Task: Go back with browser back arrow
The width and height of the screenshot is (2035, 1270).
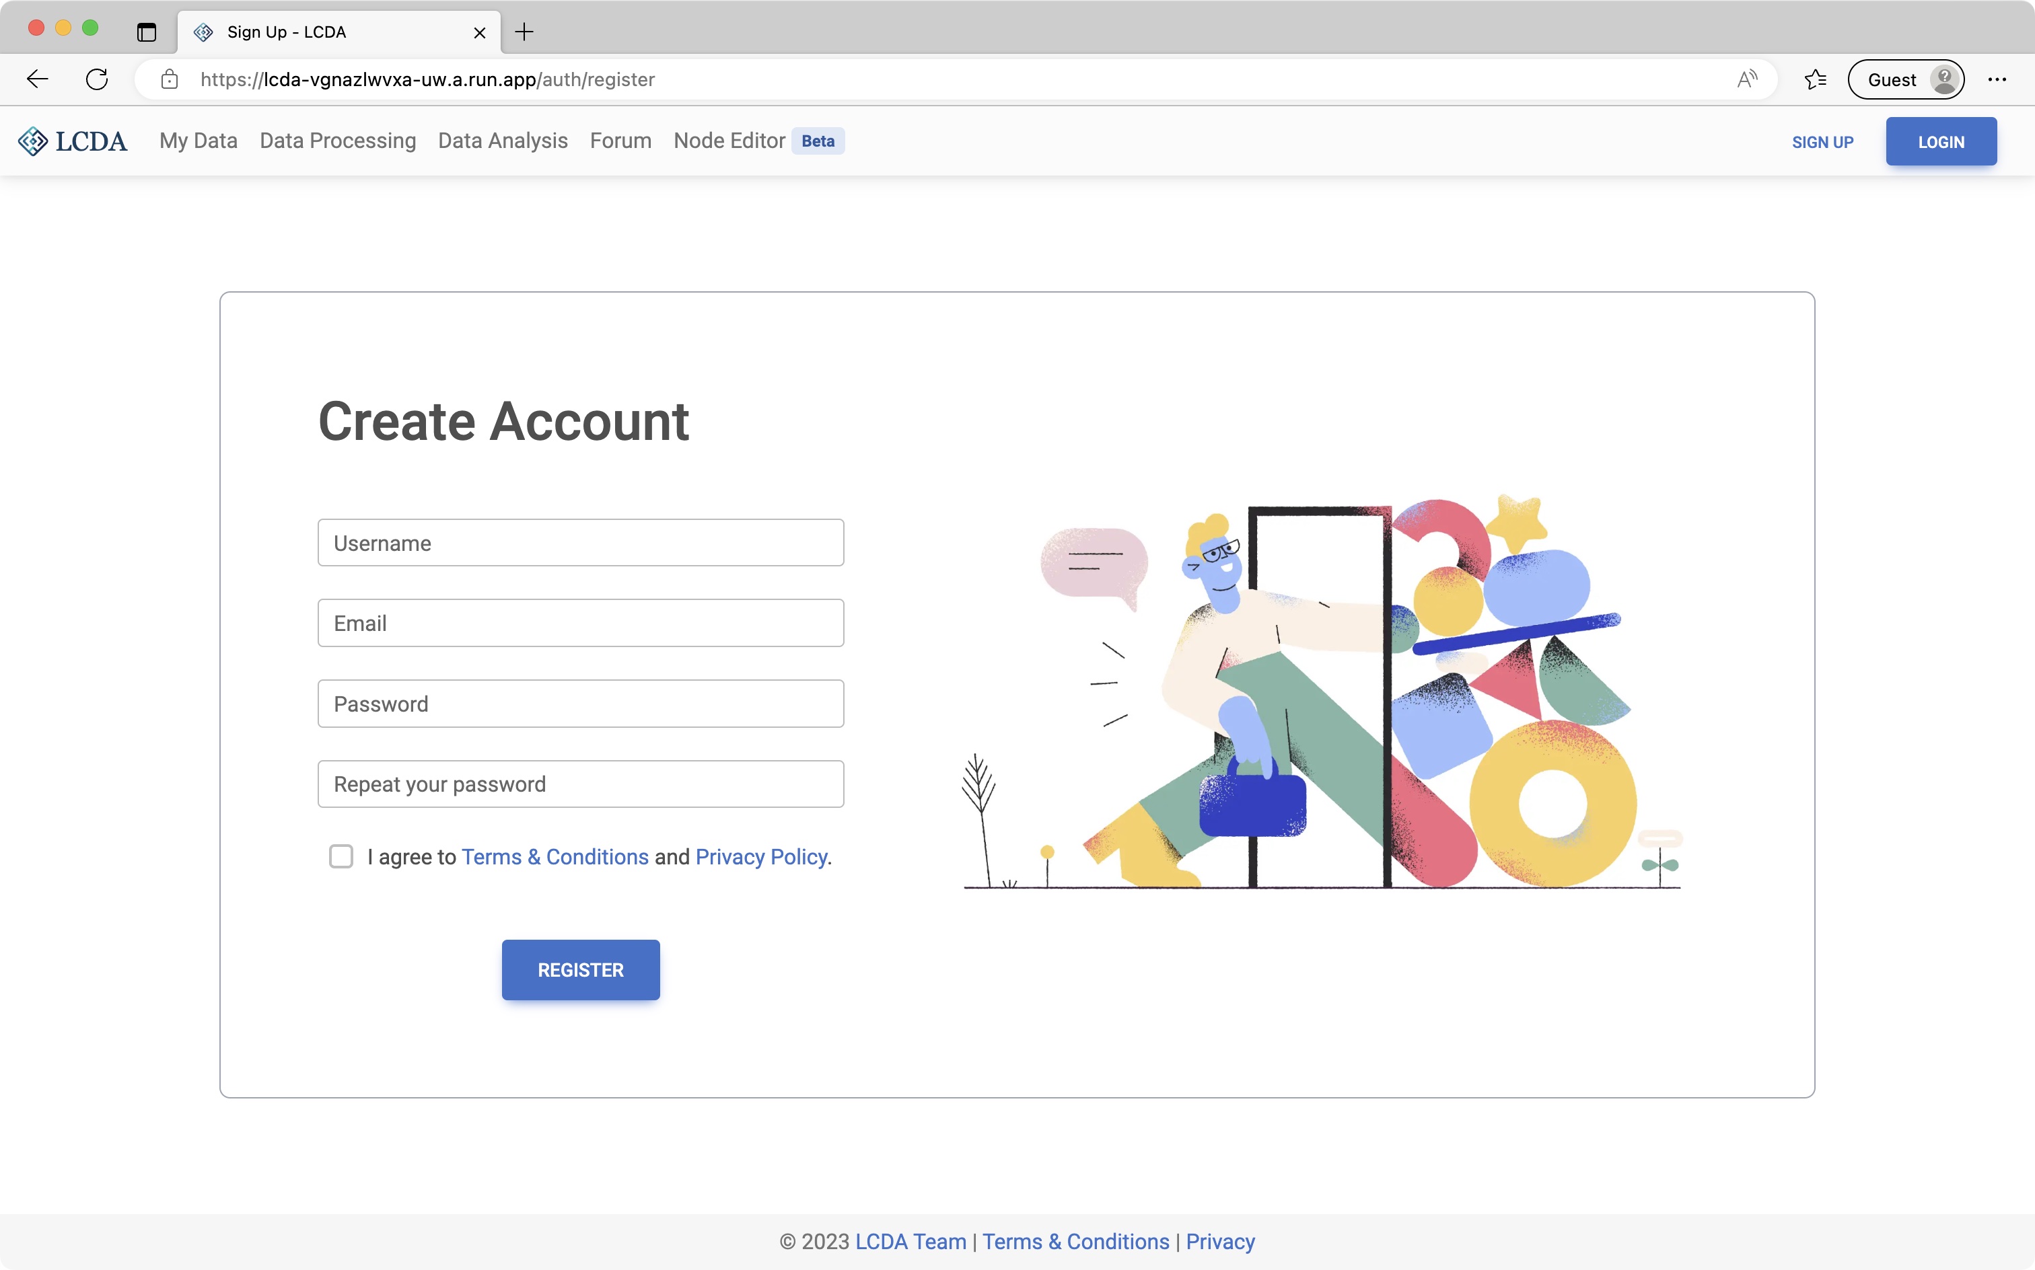Action: point(38,79)
